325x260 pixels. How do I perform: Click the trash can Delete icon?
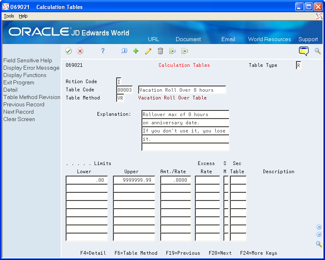[160, 51]
